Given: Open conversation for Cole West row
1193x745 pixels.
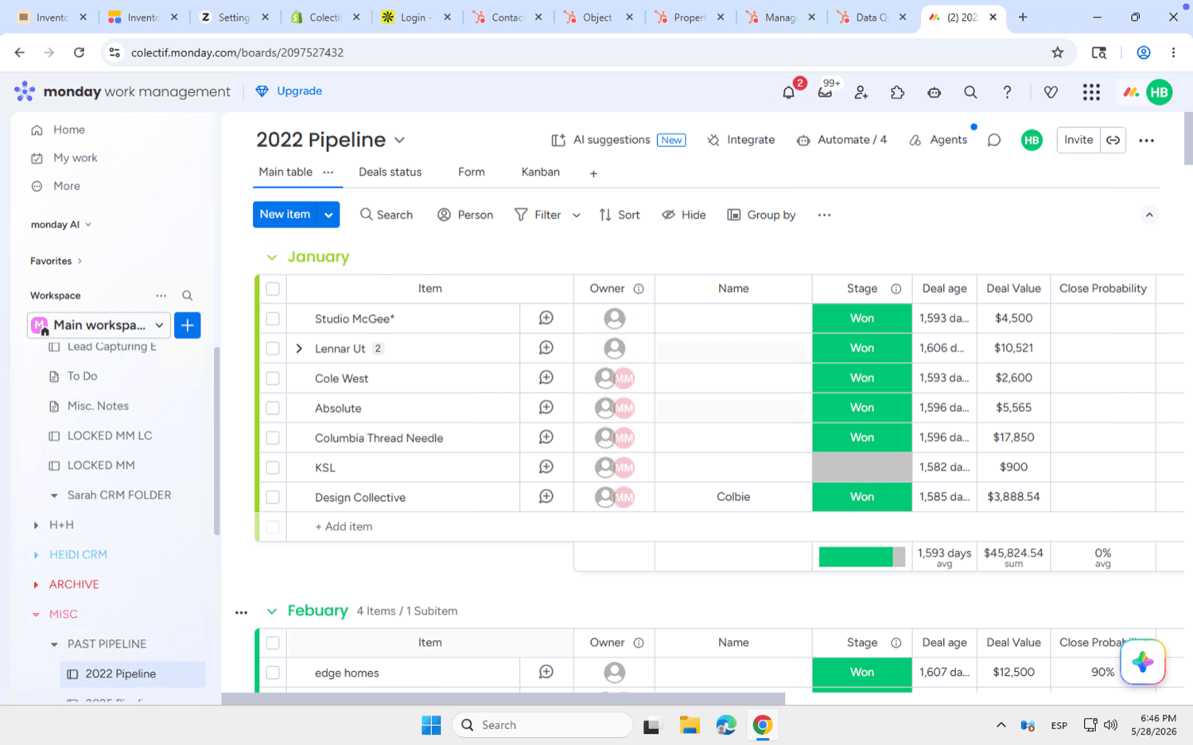Looking at the screenshot, I should pyautogui.click(x=546, y=378).
